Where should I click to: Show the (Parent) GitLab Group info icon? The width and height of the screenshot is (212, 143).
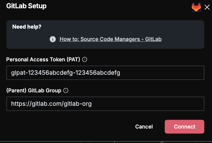click(66, 90)
